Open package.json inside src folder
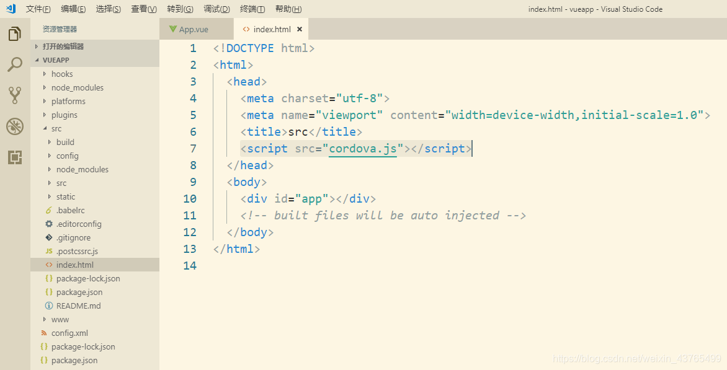Viewport: 727px width, 370px height. click(x=94, y=292)
